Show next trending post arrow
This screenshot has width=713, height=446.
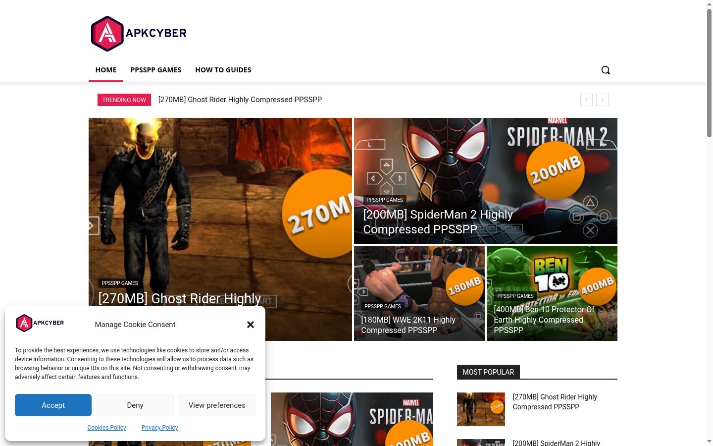point(602,100)
